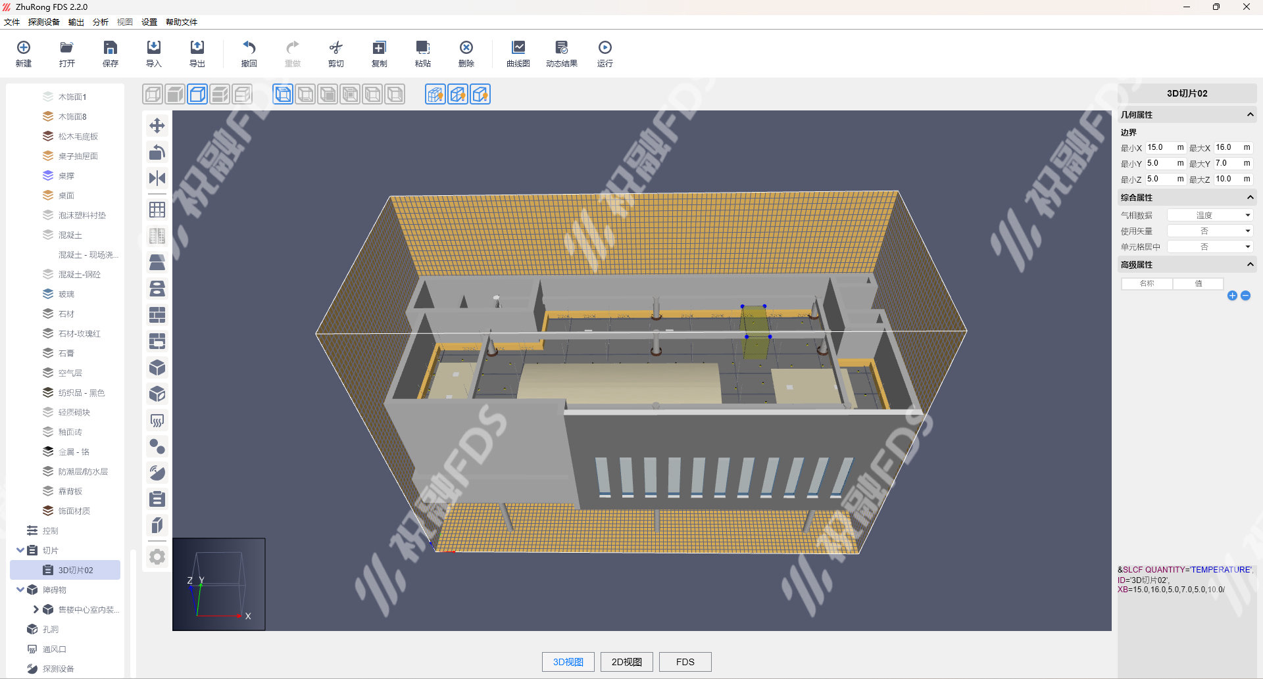Undo with the 撤回 icon
Viewport: 1263px width, 679px height.
point(249,47)
